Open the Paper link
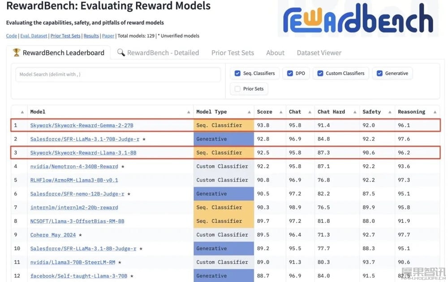The width and height of the screenshot is (448, 282). pyautogui.click(x=108, y=36)
